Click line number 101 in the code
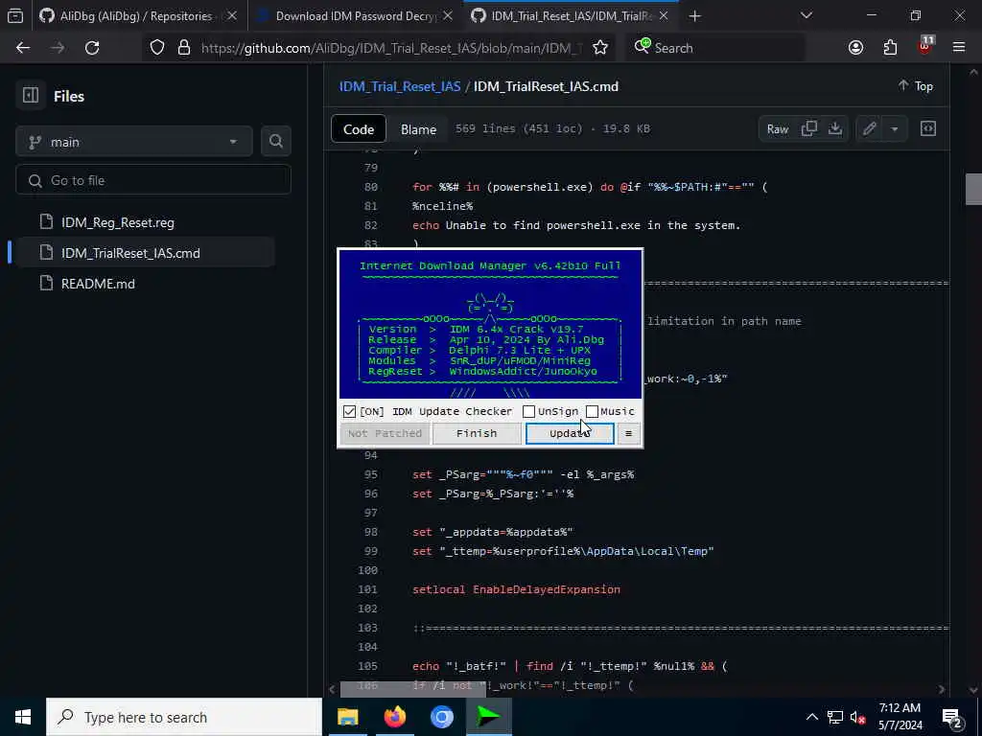This screenshot has width=982, height=736. 367,589
